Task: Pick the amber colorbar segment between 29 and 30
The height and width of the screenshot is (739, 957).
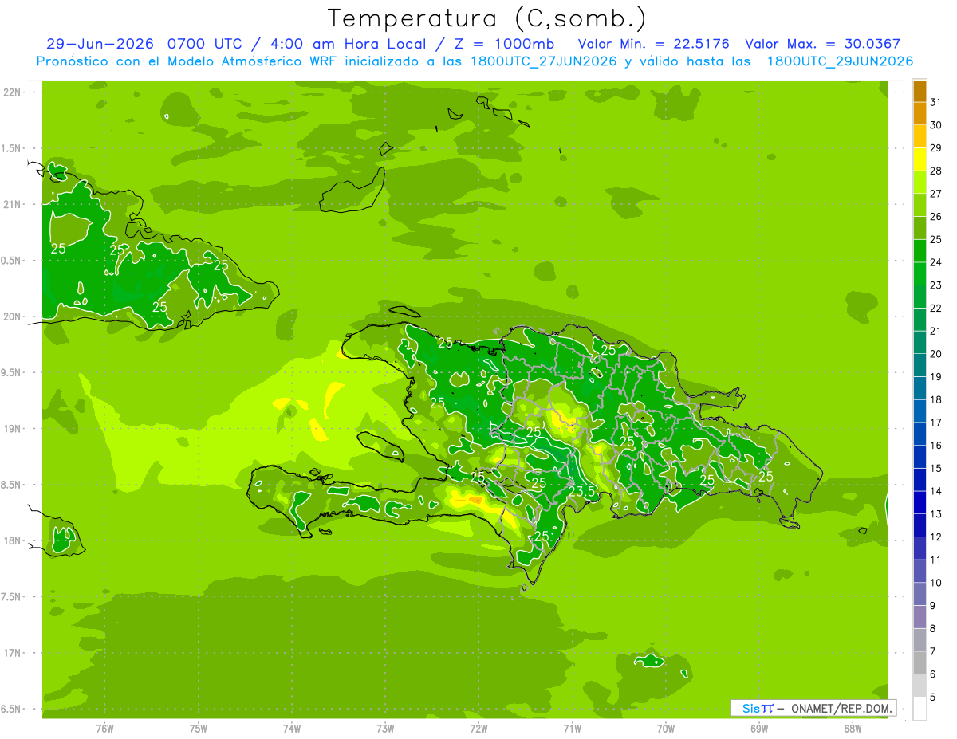Action: tap(920, 136)
